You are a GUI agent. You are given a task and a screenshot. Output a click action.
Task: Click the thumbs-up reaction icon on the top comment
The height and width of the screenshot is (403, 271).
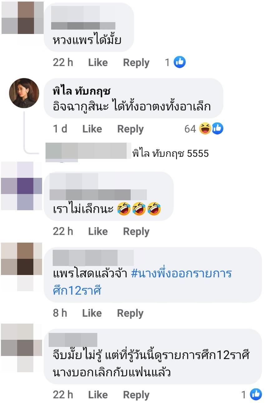pyautogui.click(x=180, y=62)
